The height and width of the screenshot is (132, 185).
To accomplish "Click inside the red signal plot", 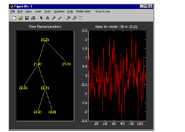I will 117,76.
